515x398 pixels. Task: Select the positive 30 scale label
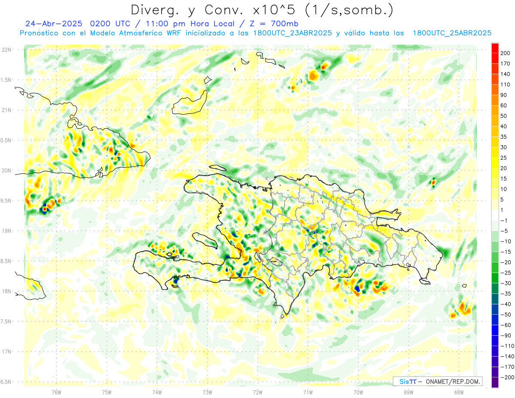(x=504, y=147)
